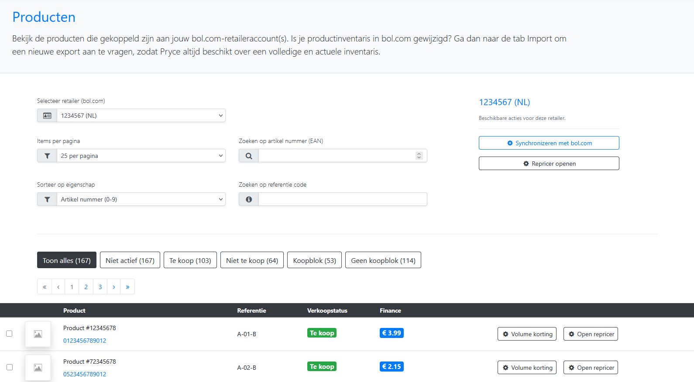
Task: Click Volume korting for Product #72345678
Action: coord(527,368)
